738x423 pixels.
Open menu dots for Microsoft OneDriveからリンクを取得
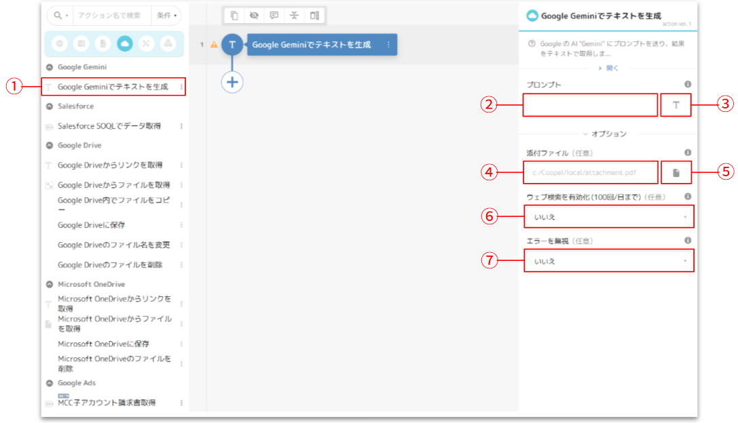tap(181, 304)
